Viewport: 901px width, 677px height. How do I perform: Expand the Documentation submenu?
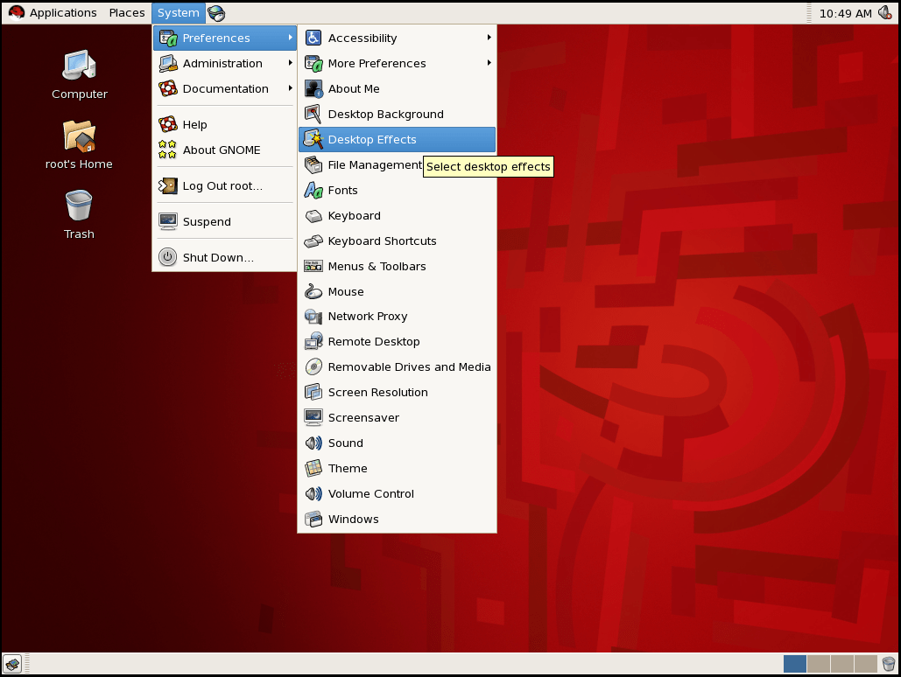[x=226, y=88]
